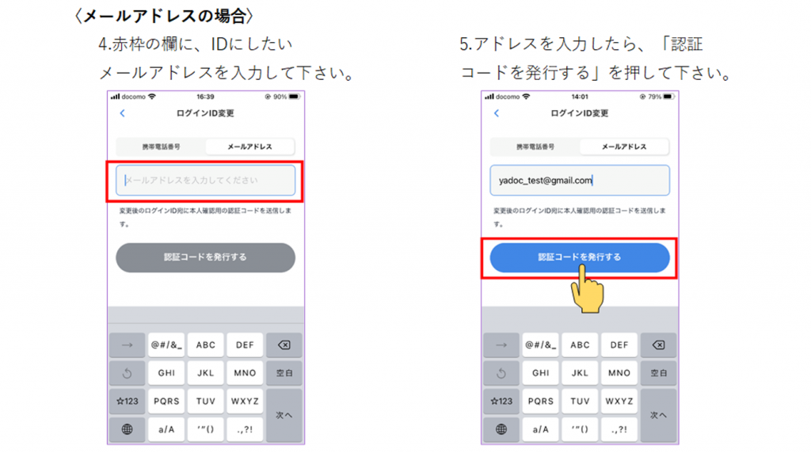Select 携帯電話番号 tab in left phone
Screen dimensions: 811x453
click(x=162, y=147)
